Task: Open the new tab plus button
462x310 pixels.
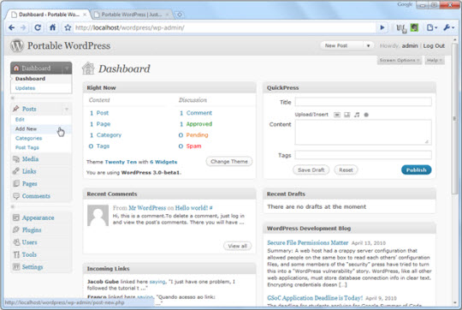Action: point(179,15)
